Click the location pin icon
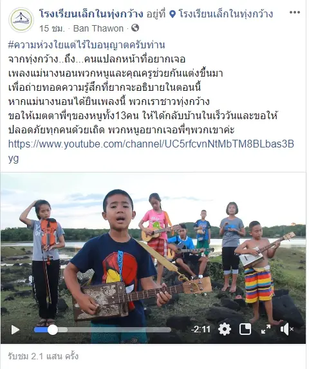The height and width of the screenshot is (369, 309). (173, 14)
